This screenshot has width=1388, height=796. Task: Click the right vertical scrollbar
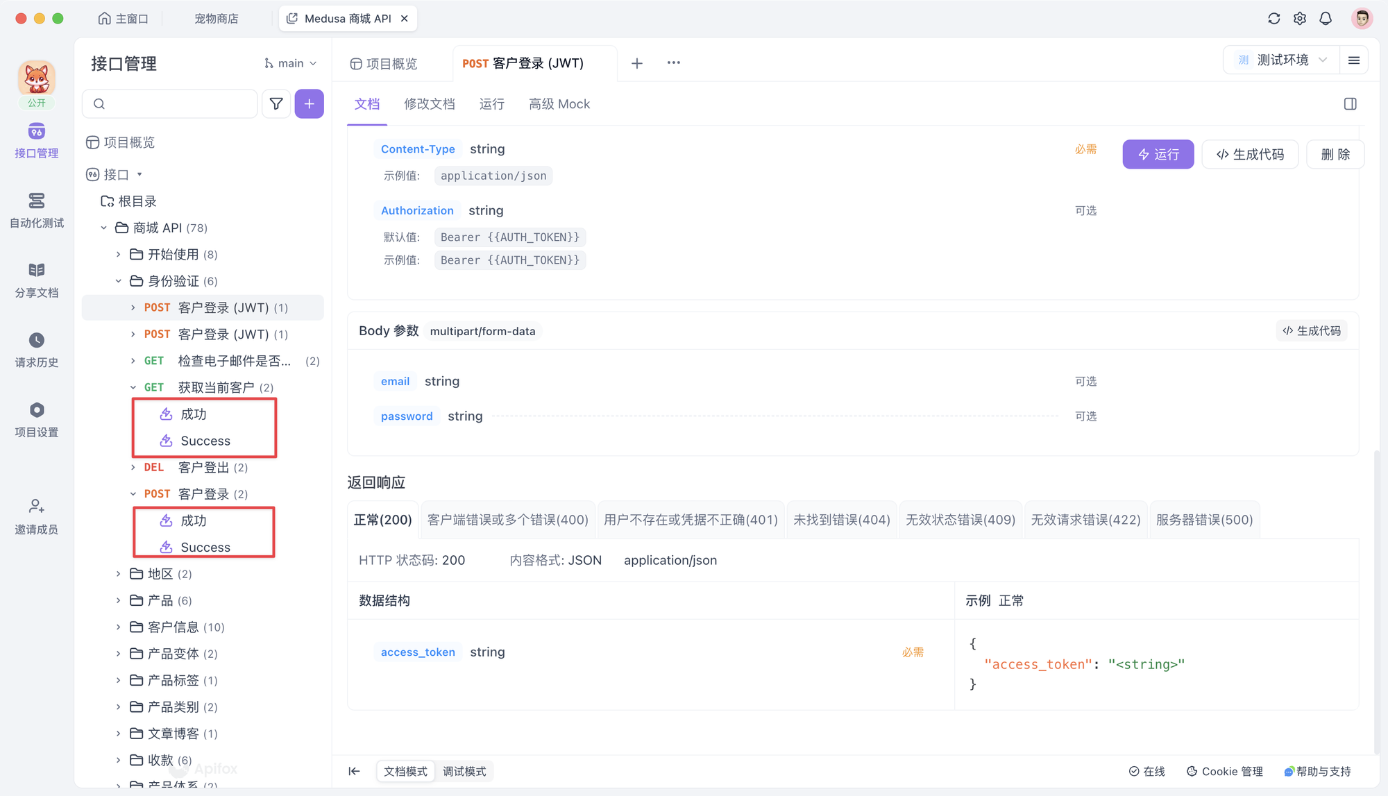tap(1376, 602)
